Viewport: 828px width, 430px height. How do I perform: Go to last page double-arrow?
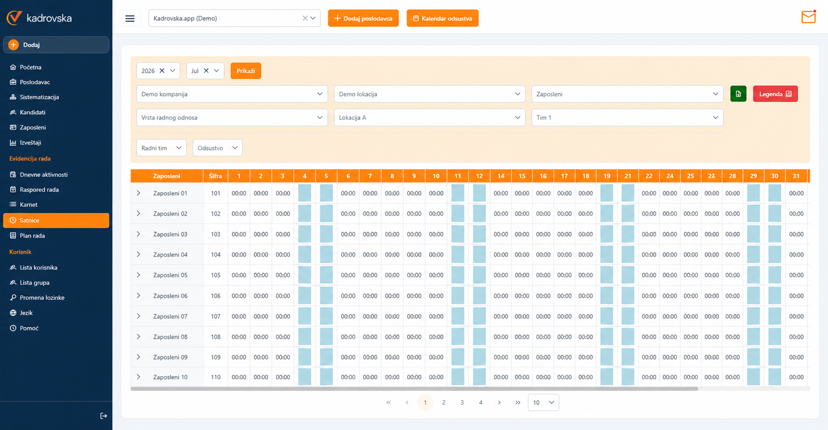(518, 402)
